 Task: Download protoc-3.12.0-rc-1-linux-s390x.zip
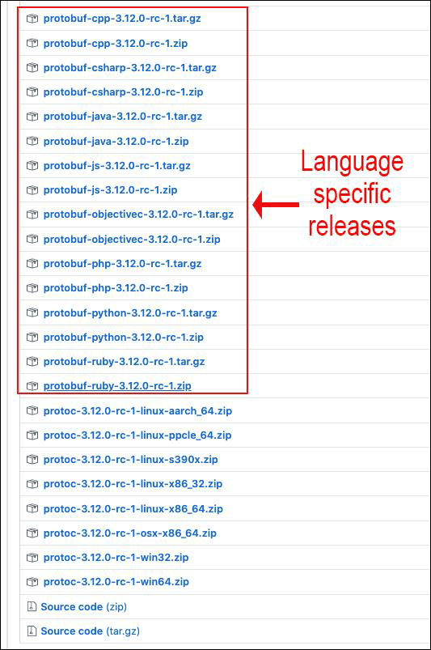(x=131, y=459)
